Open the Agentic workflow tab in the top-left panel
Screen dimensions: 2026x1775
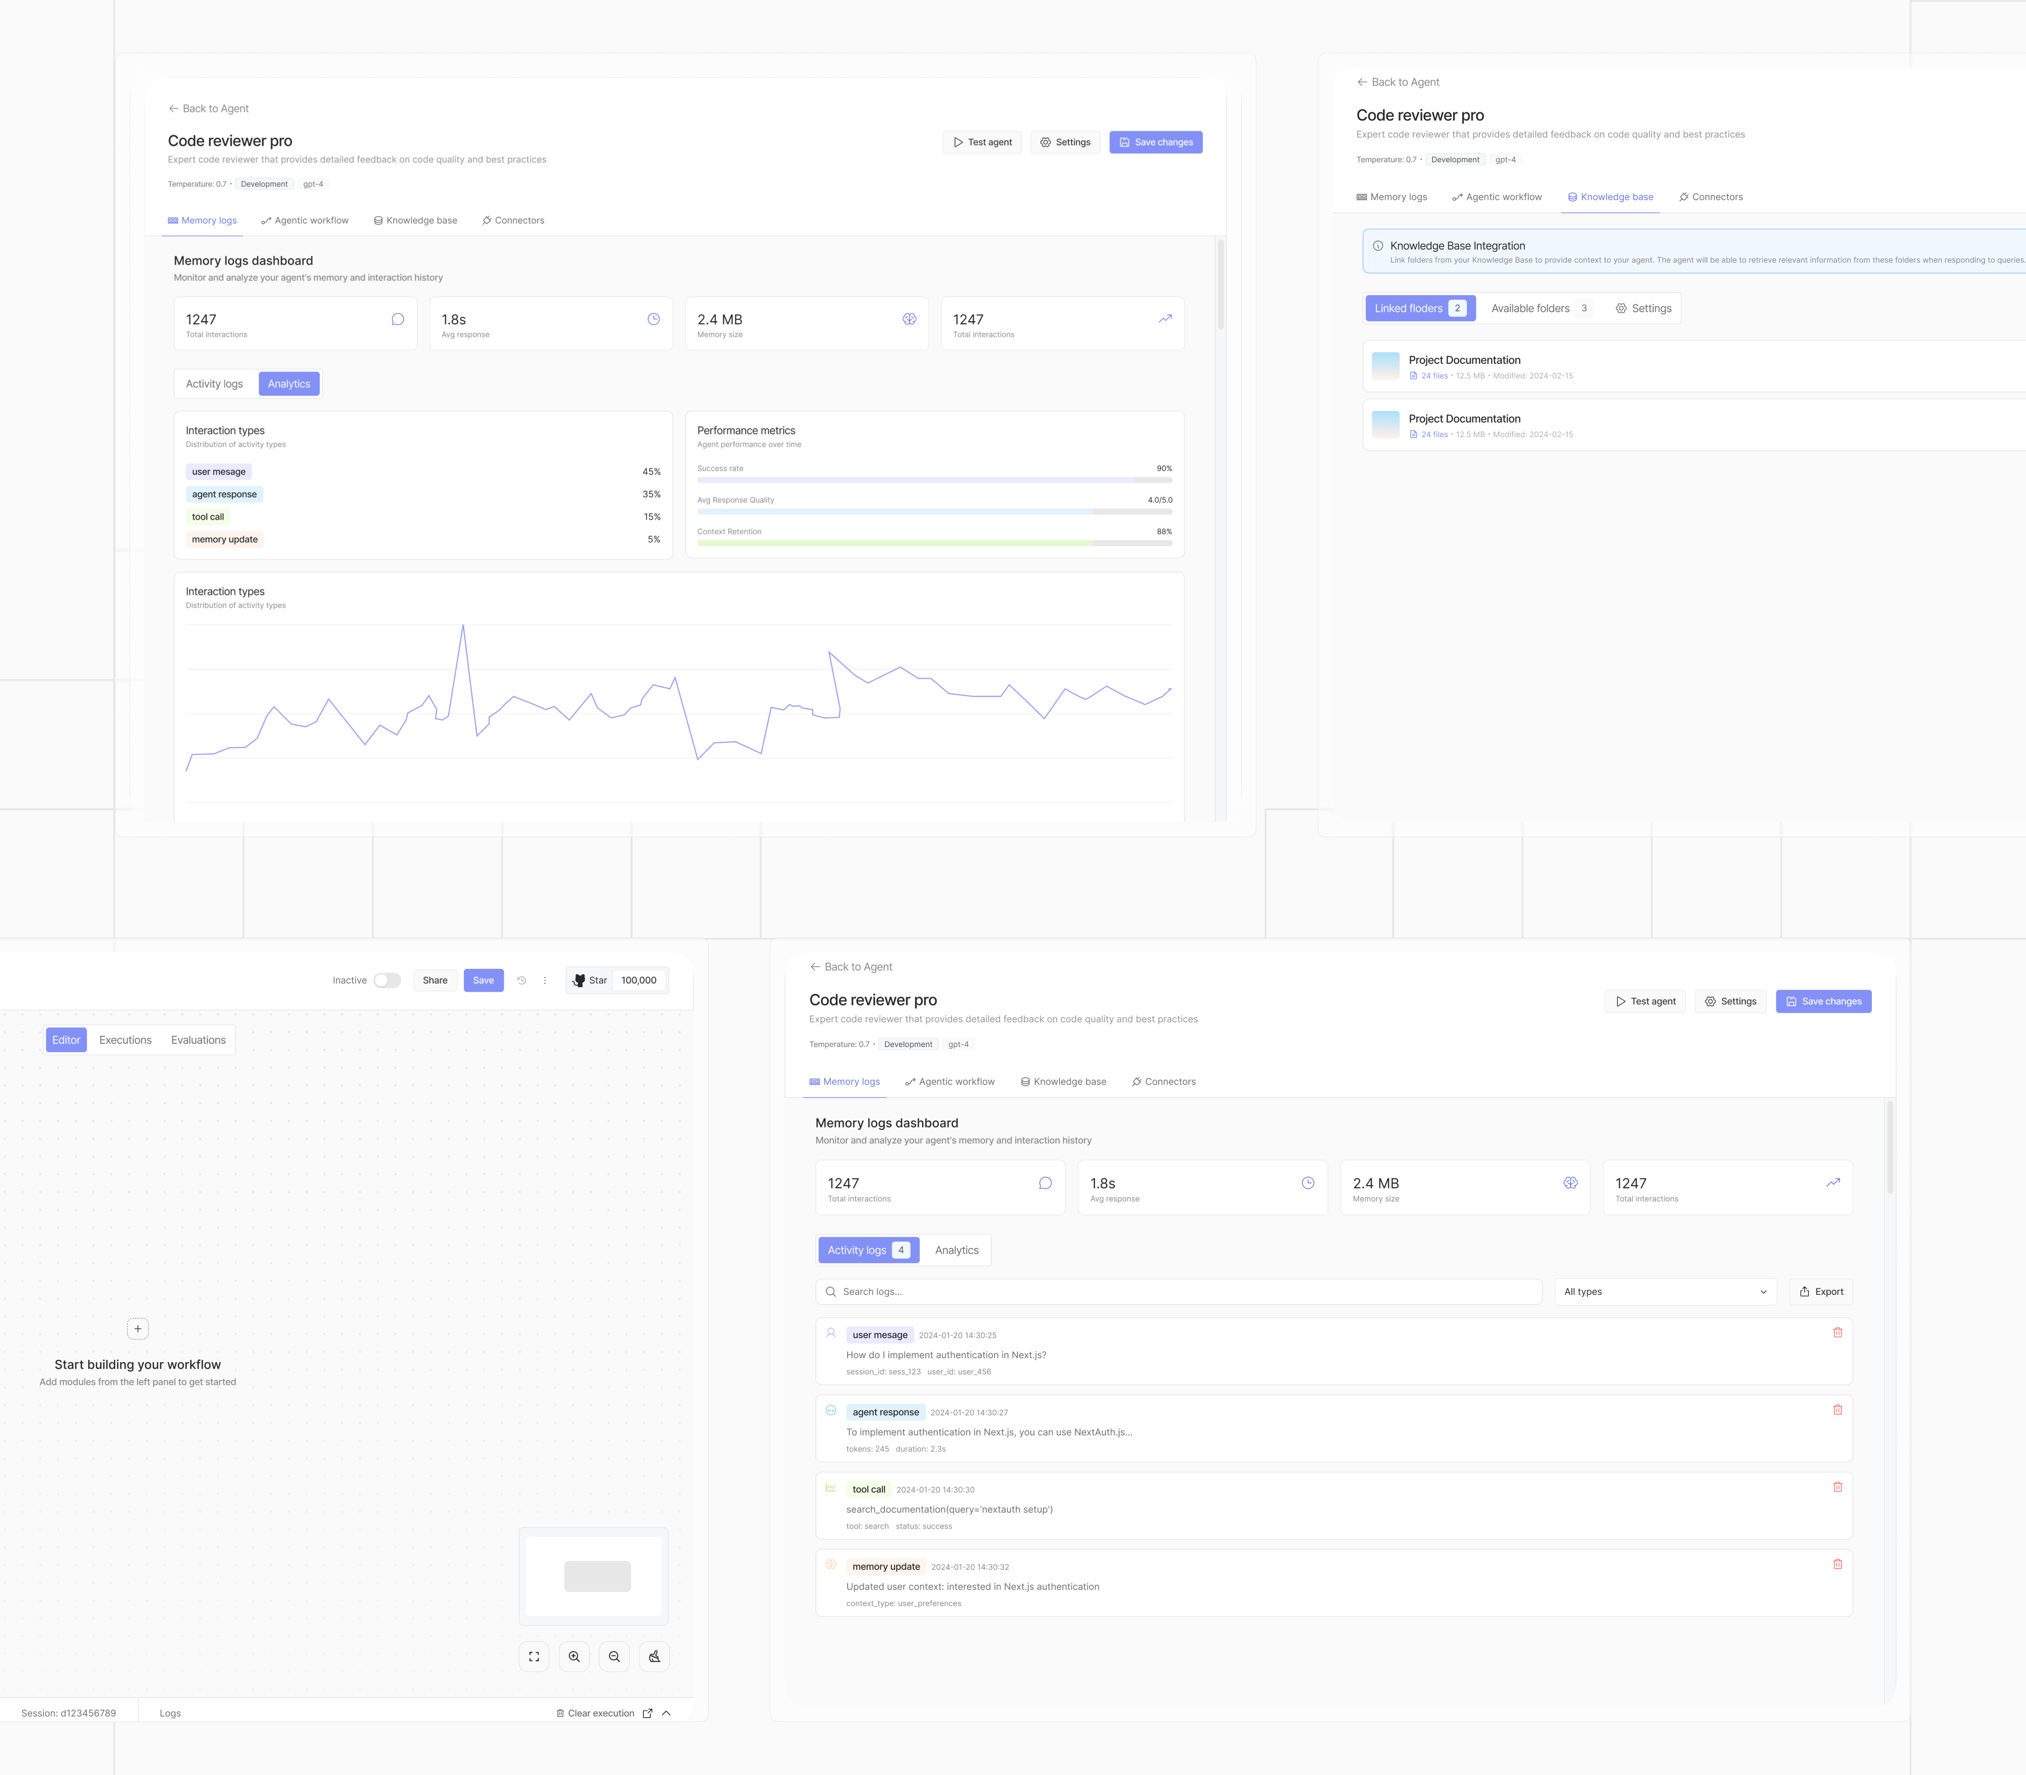click(305, 221)
